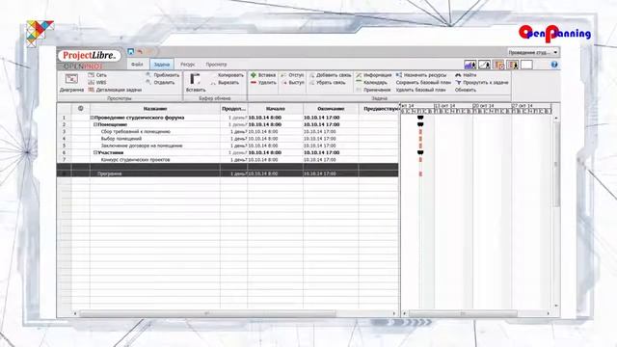Find a task with Найти
Viewport: 617px width, 347px height.
[466, 75]
